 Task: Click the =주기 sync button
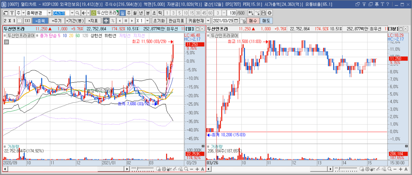[x=57, y=21]
